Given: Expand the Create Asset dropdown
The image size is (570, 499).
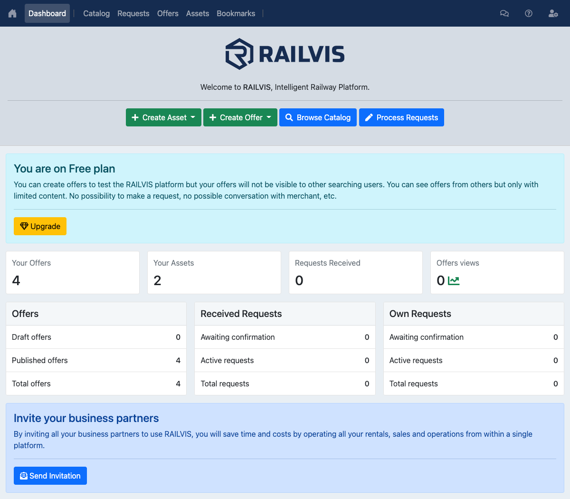Looking at the screenshot, I should click(163, 117).
